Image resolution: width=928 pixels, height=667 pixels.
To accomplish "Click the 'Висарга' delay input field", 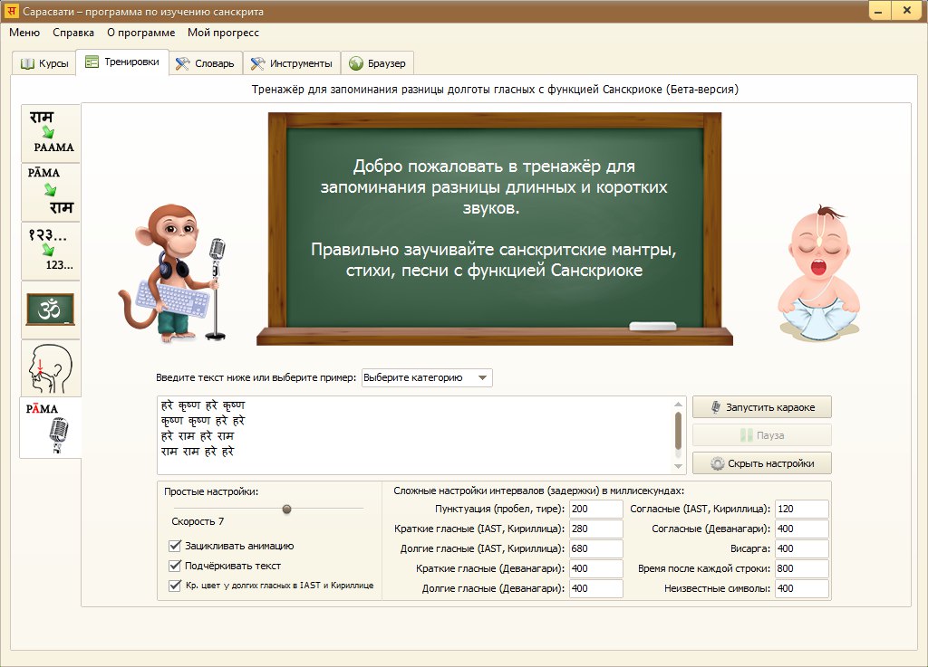I will click(801, 548).
